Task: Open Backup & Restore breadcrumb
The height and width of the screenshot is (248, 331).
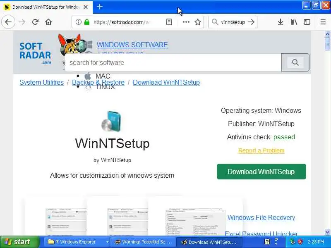Action: 98,82
